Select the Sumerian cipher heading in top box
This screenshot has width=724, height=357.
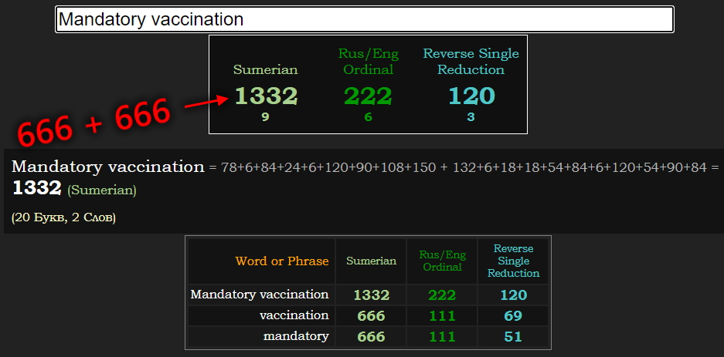tap(266, 69)
